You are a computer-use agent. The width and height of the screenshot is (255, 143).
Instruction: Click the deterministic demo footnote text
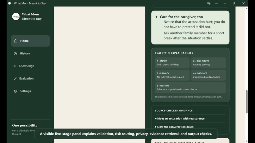click(188, 97)
